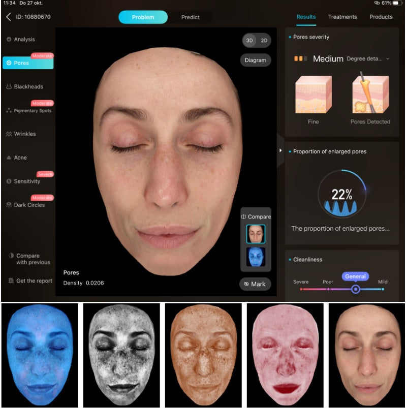Open the Dark Circles icon
Viewport: 406px width, 408px height.
pos(9,205)
